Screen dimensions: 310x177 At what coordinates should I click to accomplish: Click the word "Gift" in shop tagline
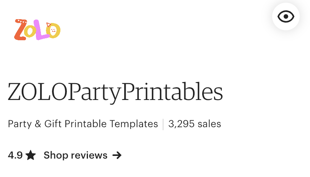tap(53, 124)
